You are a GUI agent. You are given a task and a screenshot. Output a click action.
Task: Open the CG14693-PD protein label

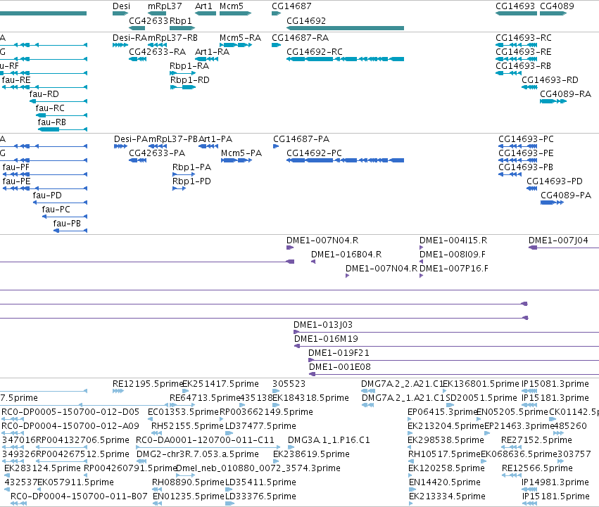(x=555, y=181)
